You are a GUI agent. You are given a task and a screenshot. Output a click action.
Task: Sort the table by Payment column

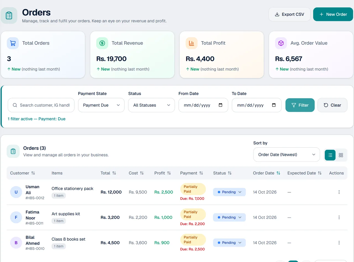(192, 173)
